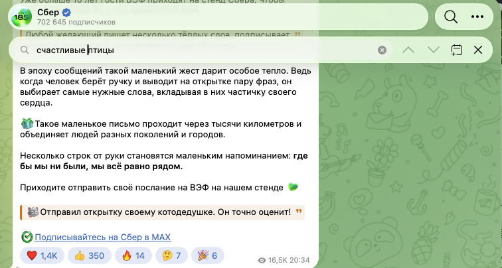Open the Подписывайтесь на Сбер в MAX link

103,237
